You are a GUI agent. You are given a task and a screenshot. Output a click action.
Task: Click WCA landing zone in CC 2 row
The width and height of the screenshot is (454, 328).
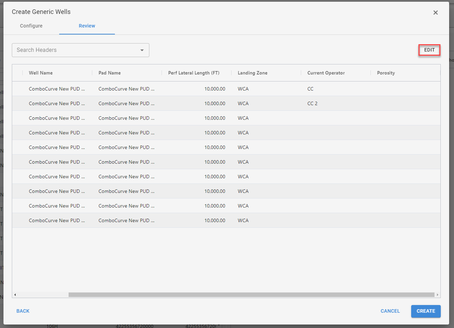pyautogui.click(x=243, y=103)
